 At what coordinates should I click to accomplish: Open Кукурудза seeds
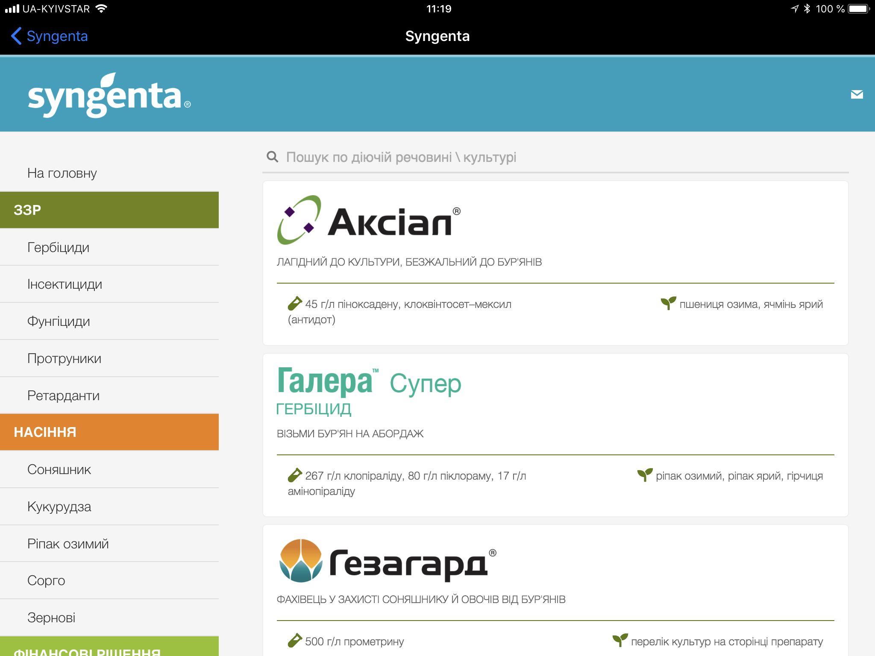tap(109, 507)
